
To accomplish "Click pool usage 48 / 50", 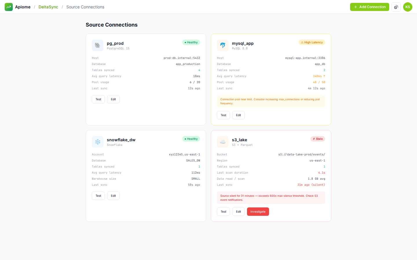I will (319, 82).
